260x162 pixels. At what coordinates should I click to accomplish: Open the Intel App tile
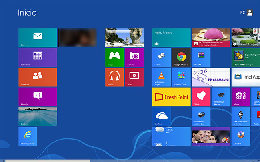[246, 77]
